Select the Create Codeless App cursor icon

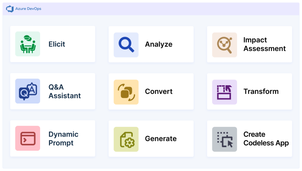224,139
